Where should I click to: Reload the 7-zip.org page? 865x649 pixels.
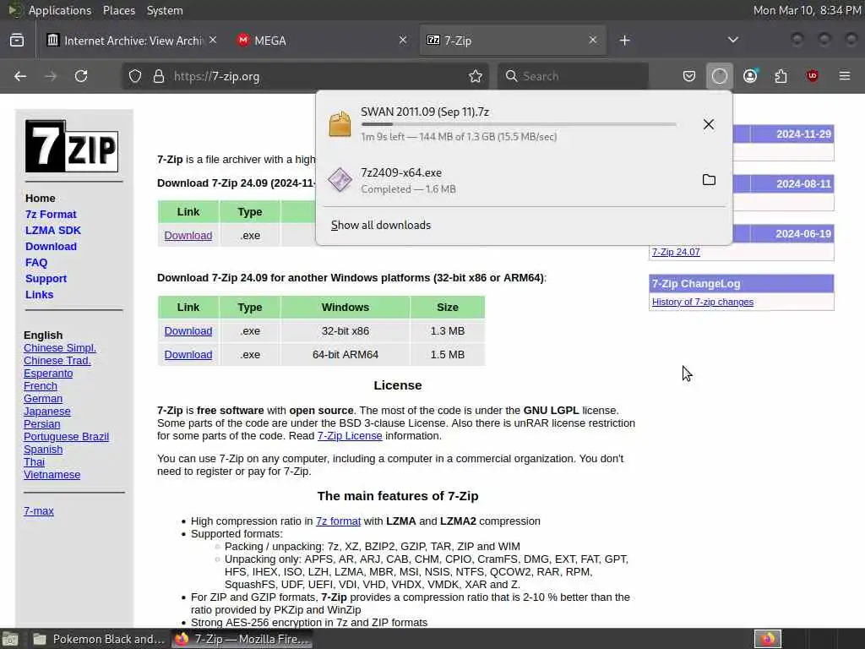point(81,76)
